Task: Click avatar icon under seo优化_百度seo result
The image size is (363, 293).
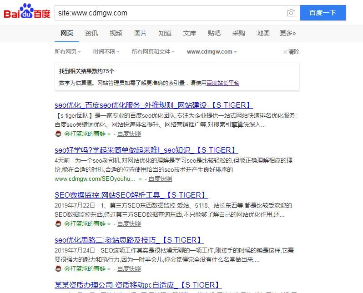Action: point(58,134)
